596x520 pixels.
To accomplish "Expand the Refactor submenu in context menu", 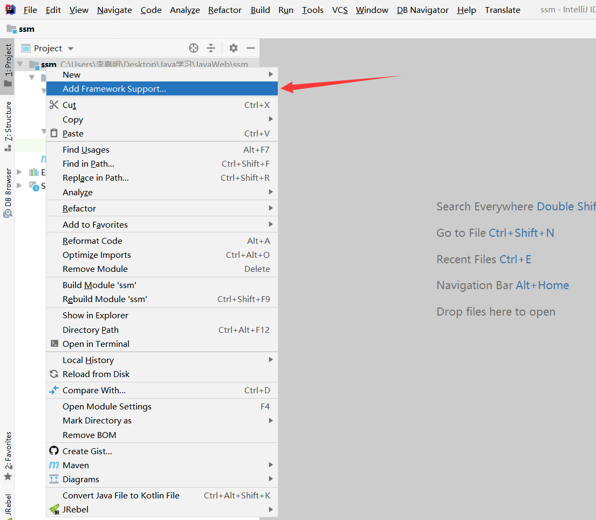I will (x=162, y=208).
